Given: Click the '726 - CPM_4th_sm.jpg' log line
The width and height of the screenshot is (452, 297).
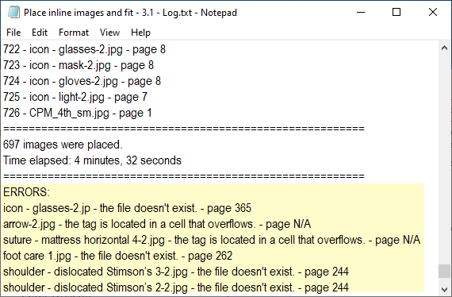Looking at the screenshot, I should coord(77,113).
